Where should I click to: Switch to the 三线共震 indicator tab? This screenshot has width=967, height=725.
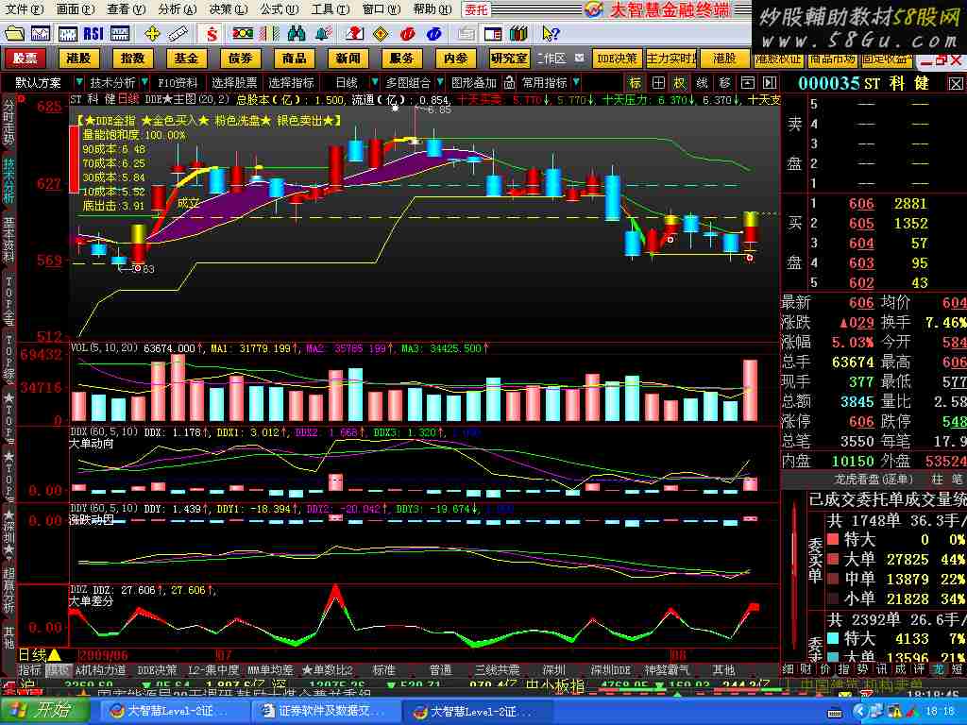497,670
